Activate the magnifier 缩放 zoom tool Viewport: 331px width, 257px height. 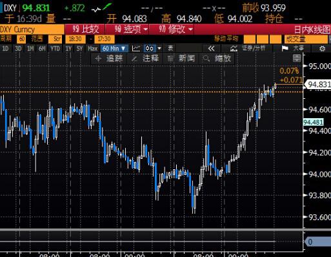217,58
